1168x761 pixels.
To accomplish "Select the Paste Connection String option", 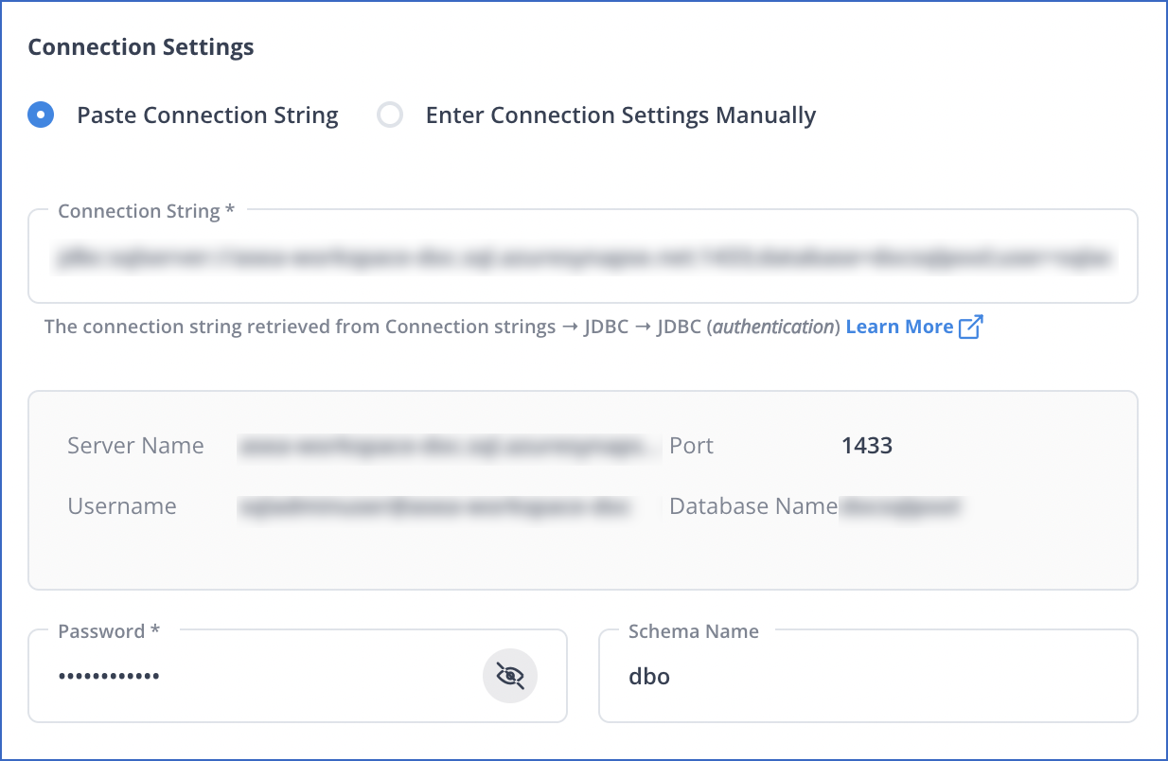I will point(40,115).
